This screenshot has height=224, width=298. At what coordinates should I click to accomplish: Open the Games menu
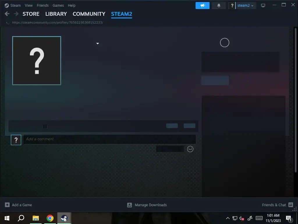click(58, 5)
